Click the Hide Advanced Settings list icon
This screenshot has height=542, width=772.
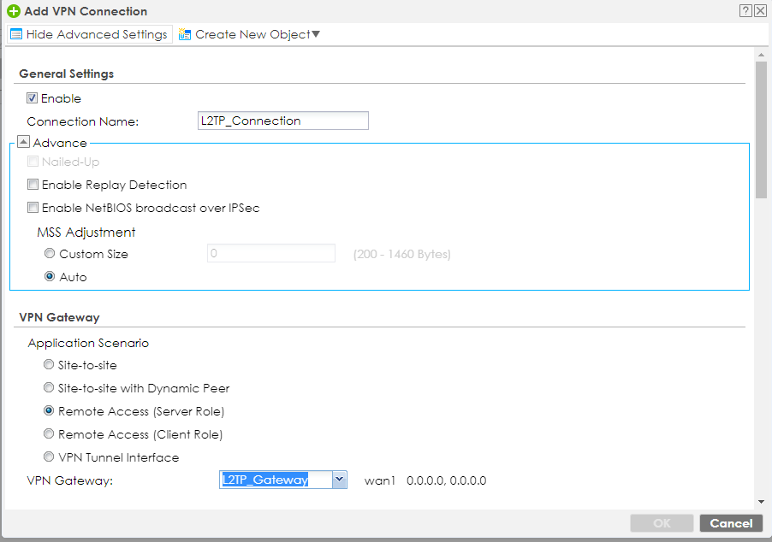click(15, 35)
